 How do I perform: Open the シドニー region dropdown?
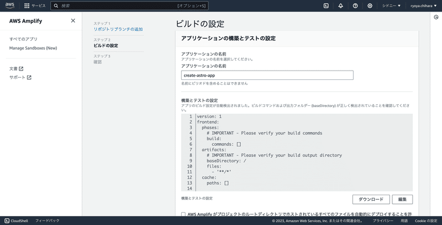tap(391, 6)
